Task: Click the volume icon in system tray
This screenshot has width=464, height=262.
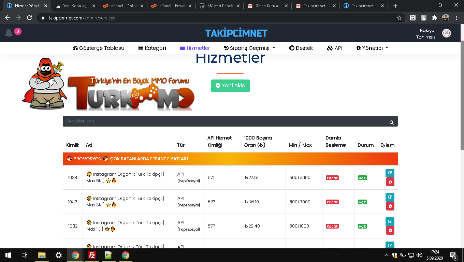Action: [x=419, y=255]
